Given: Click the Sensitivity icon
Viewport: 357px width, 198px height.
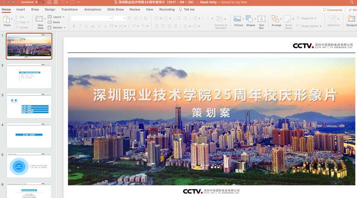Looking at the screenshot, I should pos(333,19).
